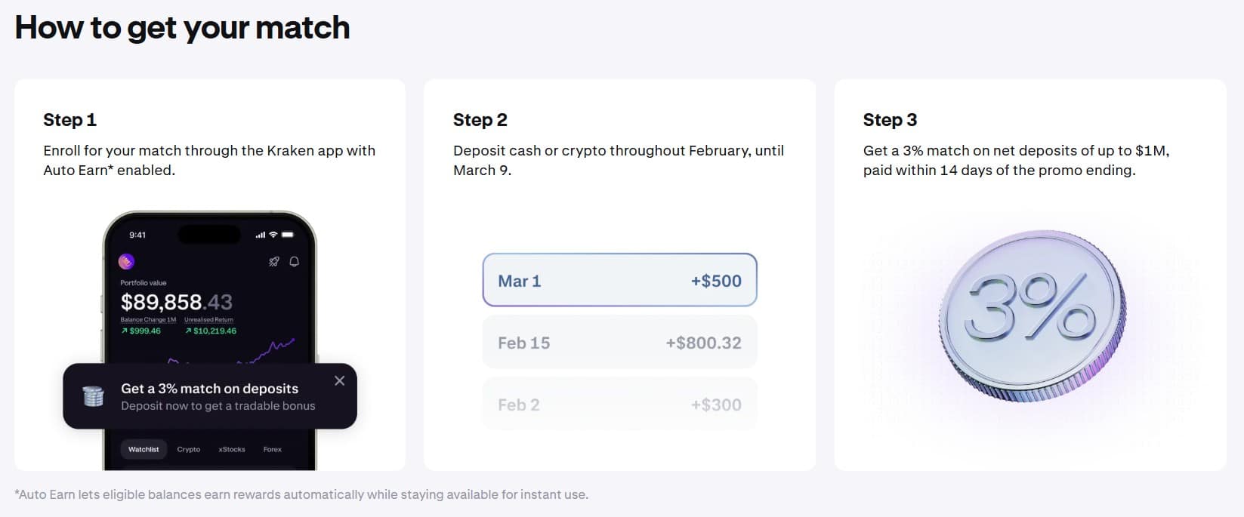1244x517 pixels.
Task: Click the battery icon on phone status bar
Action: click(x=287, y=235)
